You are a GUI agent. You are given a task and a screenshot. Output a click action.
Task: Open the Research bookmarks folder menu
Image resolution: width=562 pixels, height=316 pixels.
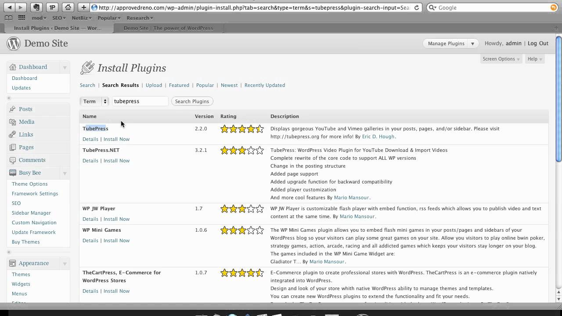140,18
